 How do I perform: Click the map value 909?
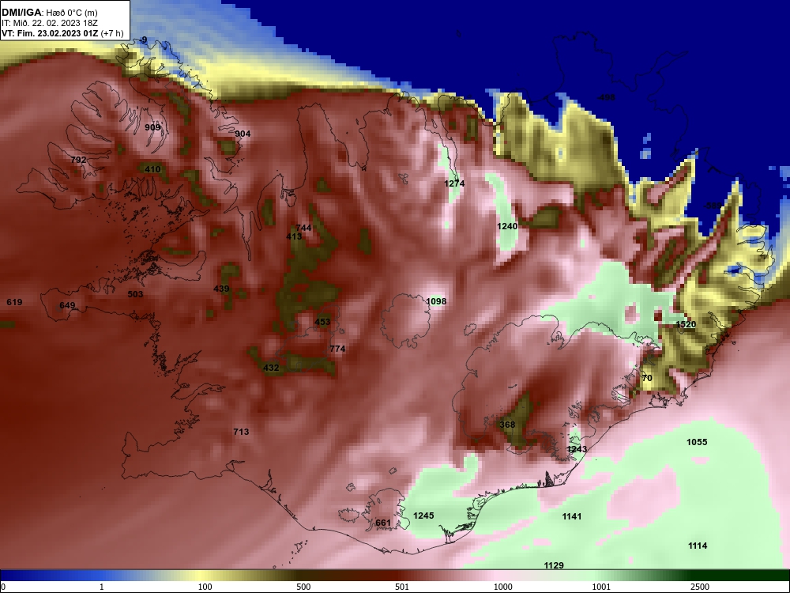[152, 127]
